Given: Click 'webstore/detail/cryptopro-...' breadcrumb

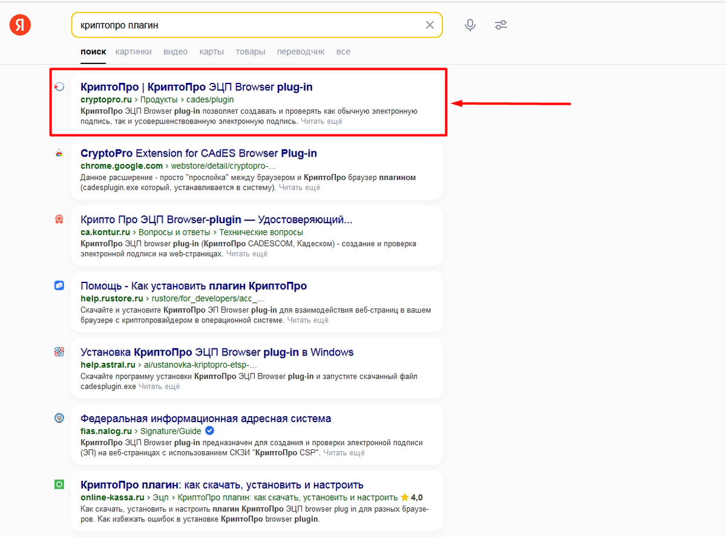Looking at the screenshot, I should point(223,166).
